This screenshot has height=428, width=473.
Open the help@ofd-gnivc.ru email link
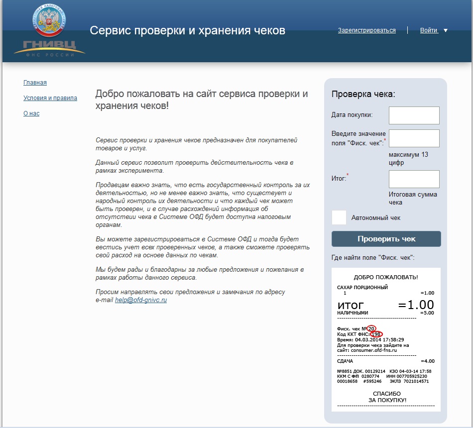pos(141,300)
